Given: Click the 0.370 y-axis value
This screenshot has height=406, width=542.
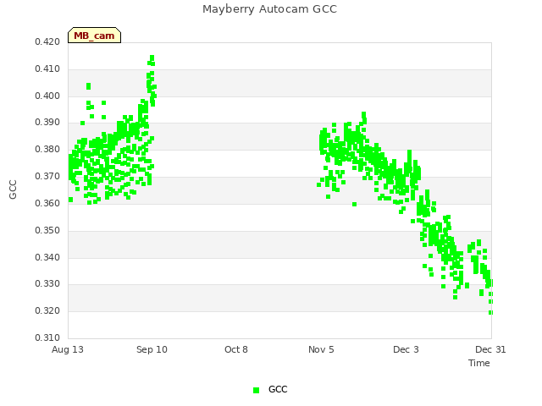Looking at the screenshot, I should 47,176.
